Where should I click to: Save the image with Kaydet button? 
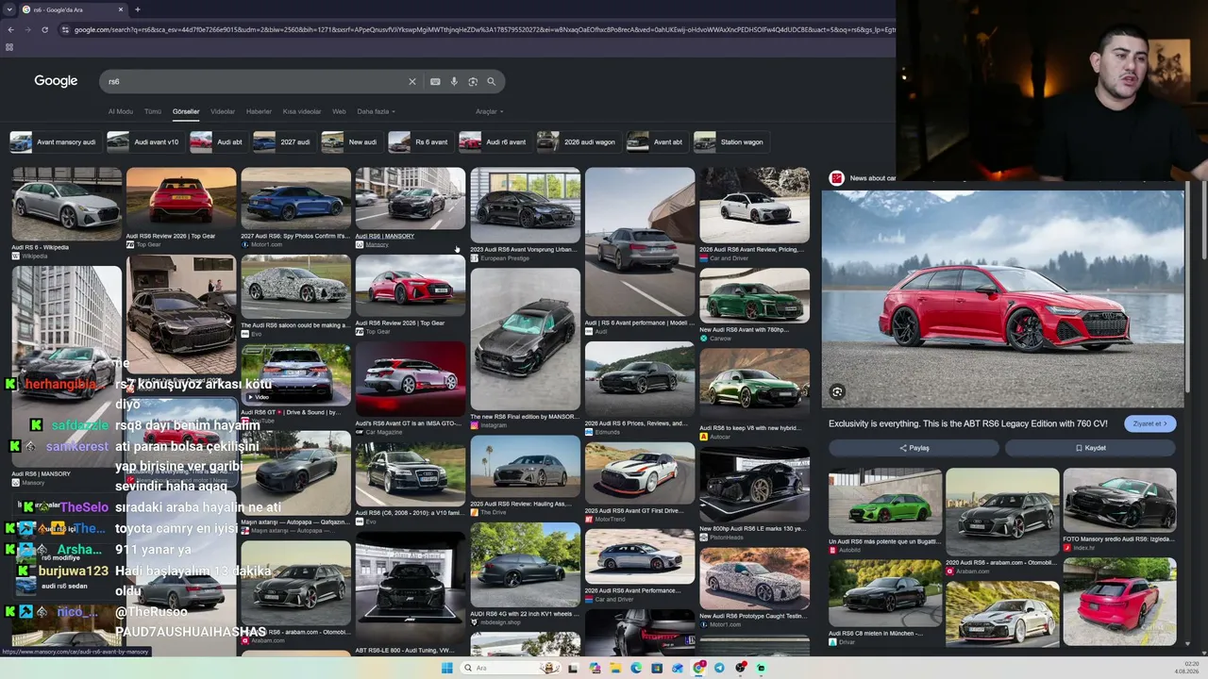[1090, 448]
